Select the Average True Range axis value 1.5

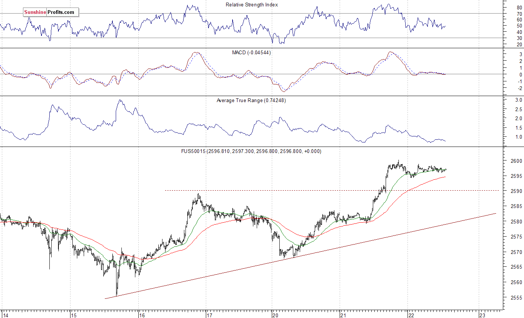[x=518, y=128]
